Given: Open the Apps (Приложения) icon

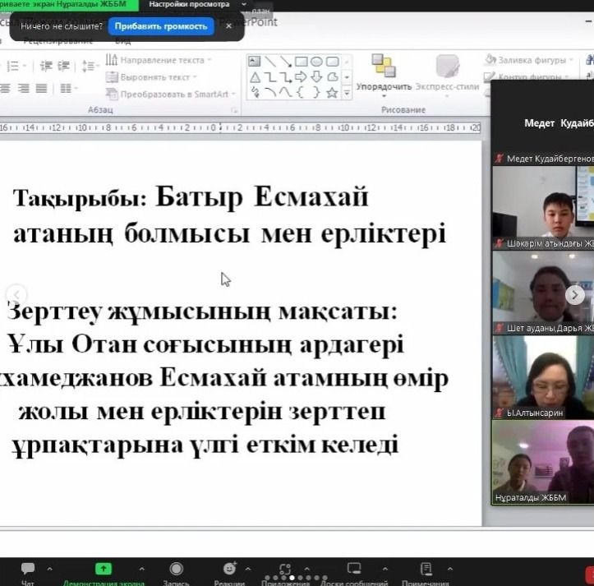Looking at the screenshot, I should (x=285, y=569).
